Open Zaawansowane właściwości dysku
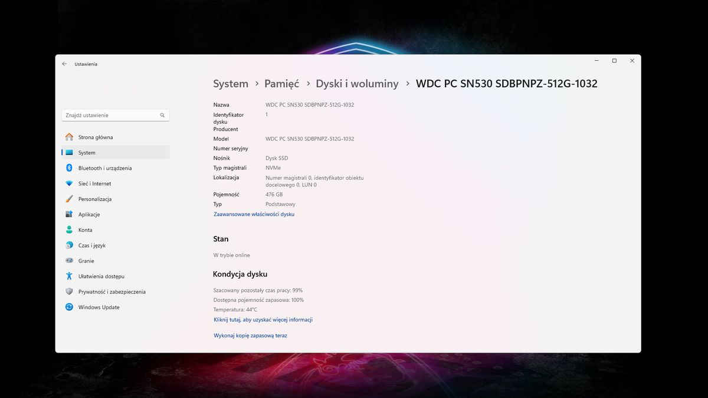708x398 pixels. [x=254, y=214]
